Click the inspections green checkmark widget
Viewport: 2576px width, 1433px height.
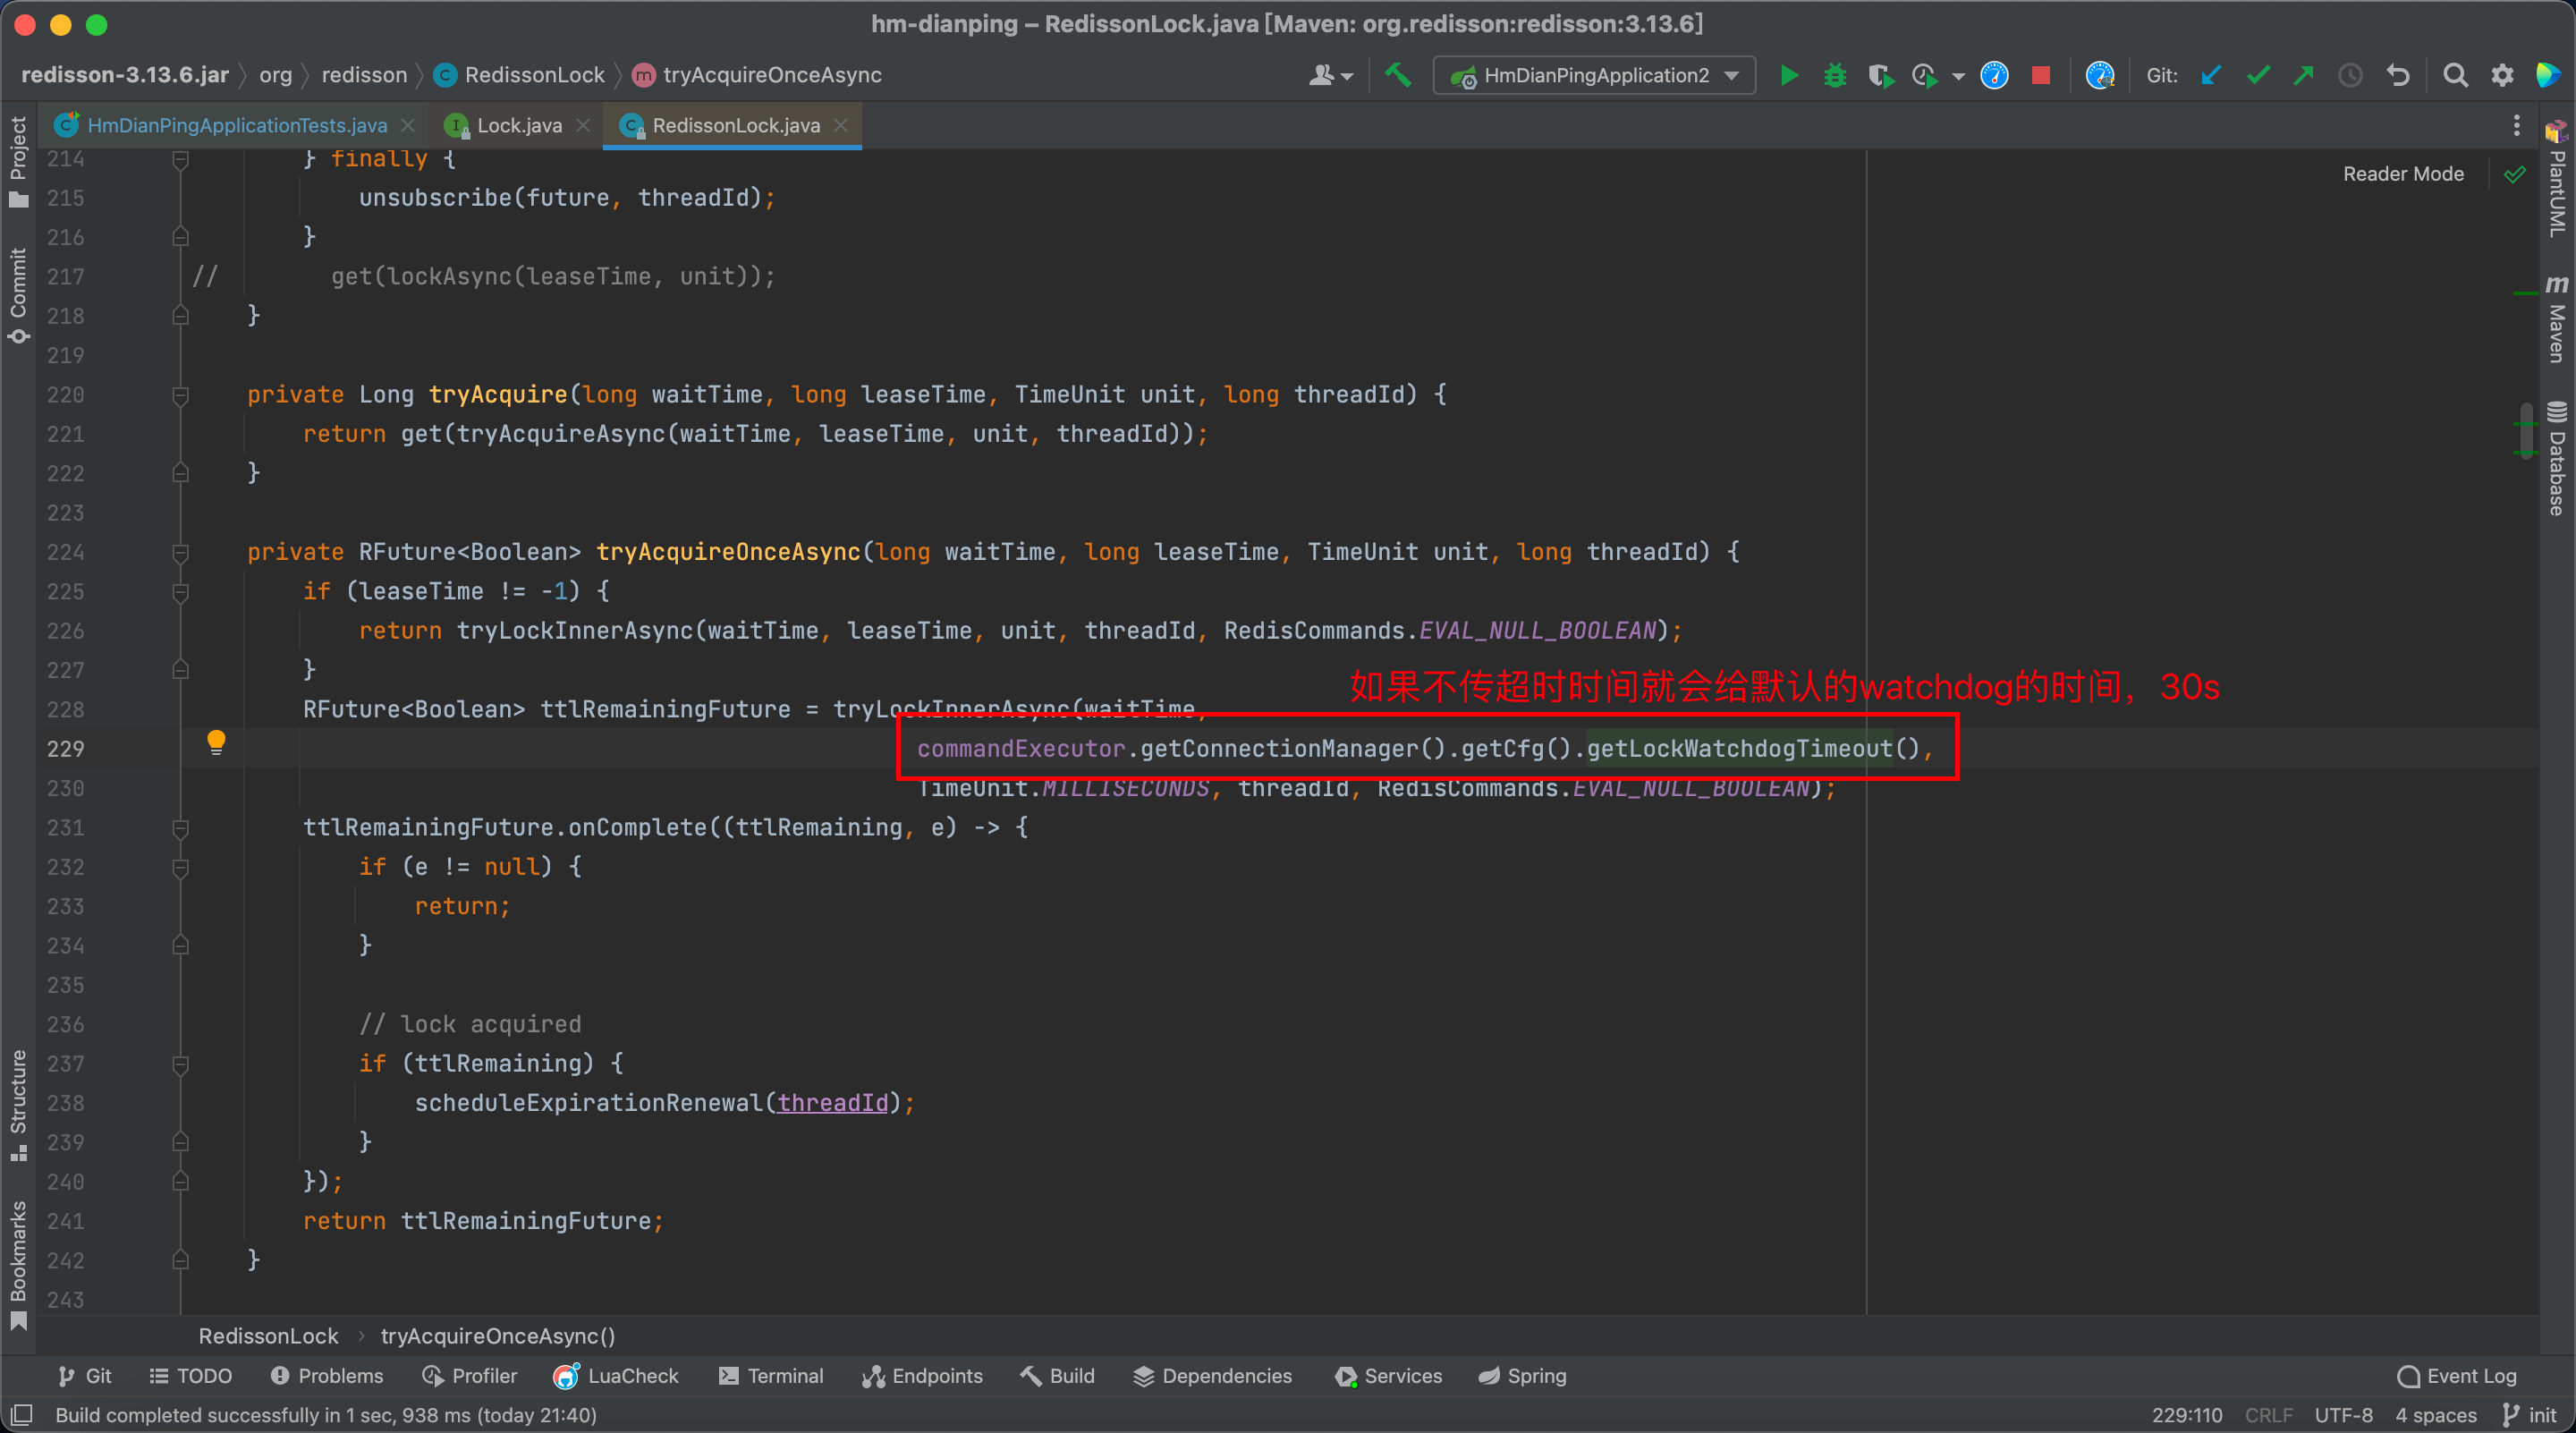pos(2514,174)
